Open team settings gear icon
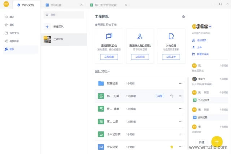 [x=184, y=17]
